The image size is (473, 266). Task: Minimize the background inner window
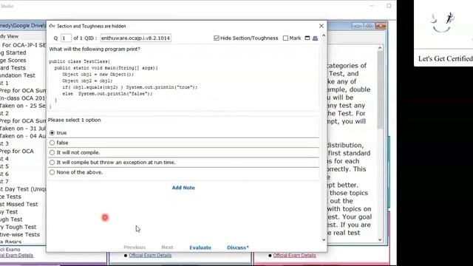[x=358, y=27]
